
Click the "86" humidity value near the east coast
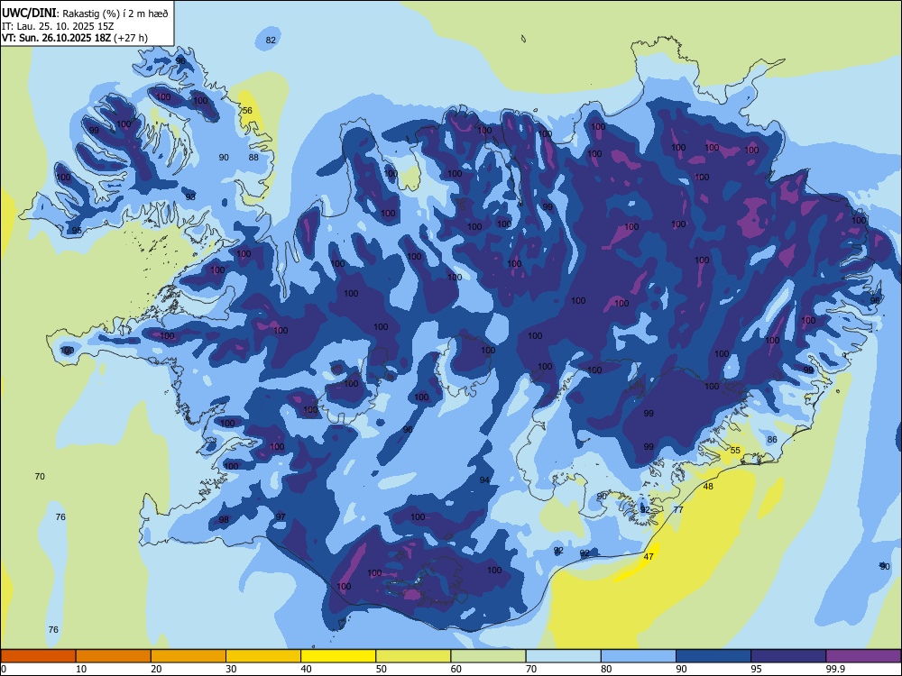(772, 439)
